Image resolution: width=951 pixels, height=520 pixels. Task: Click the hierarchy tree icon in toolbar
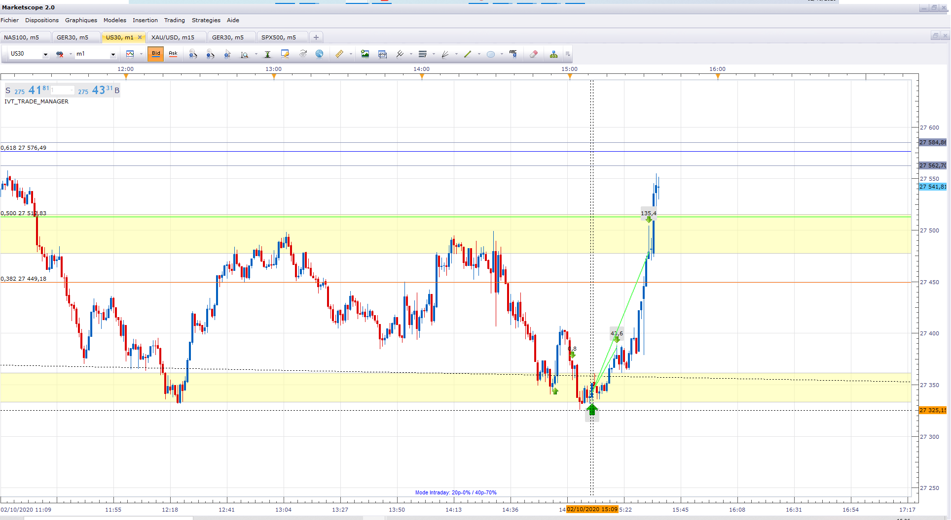pos(553,54)
